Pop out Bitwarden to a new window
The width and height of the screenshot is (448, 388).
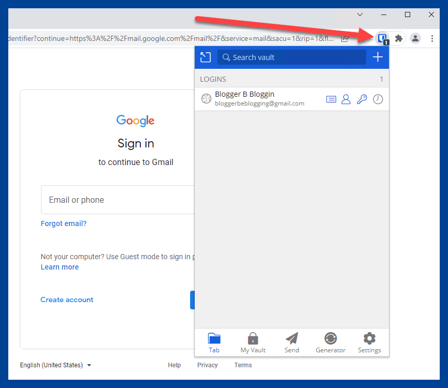[x=206, y=57]
